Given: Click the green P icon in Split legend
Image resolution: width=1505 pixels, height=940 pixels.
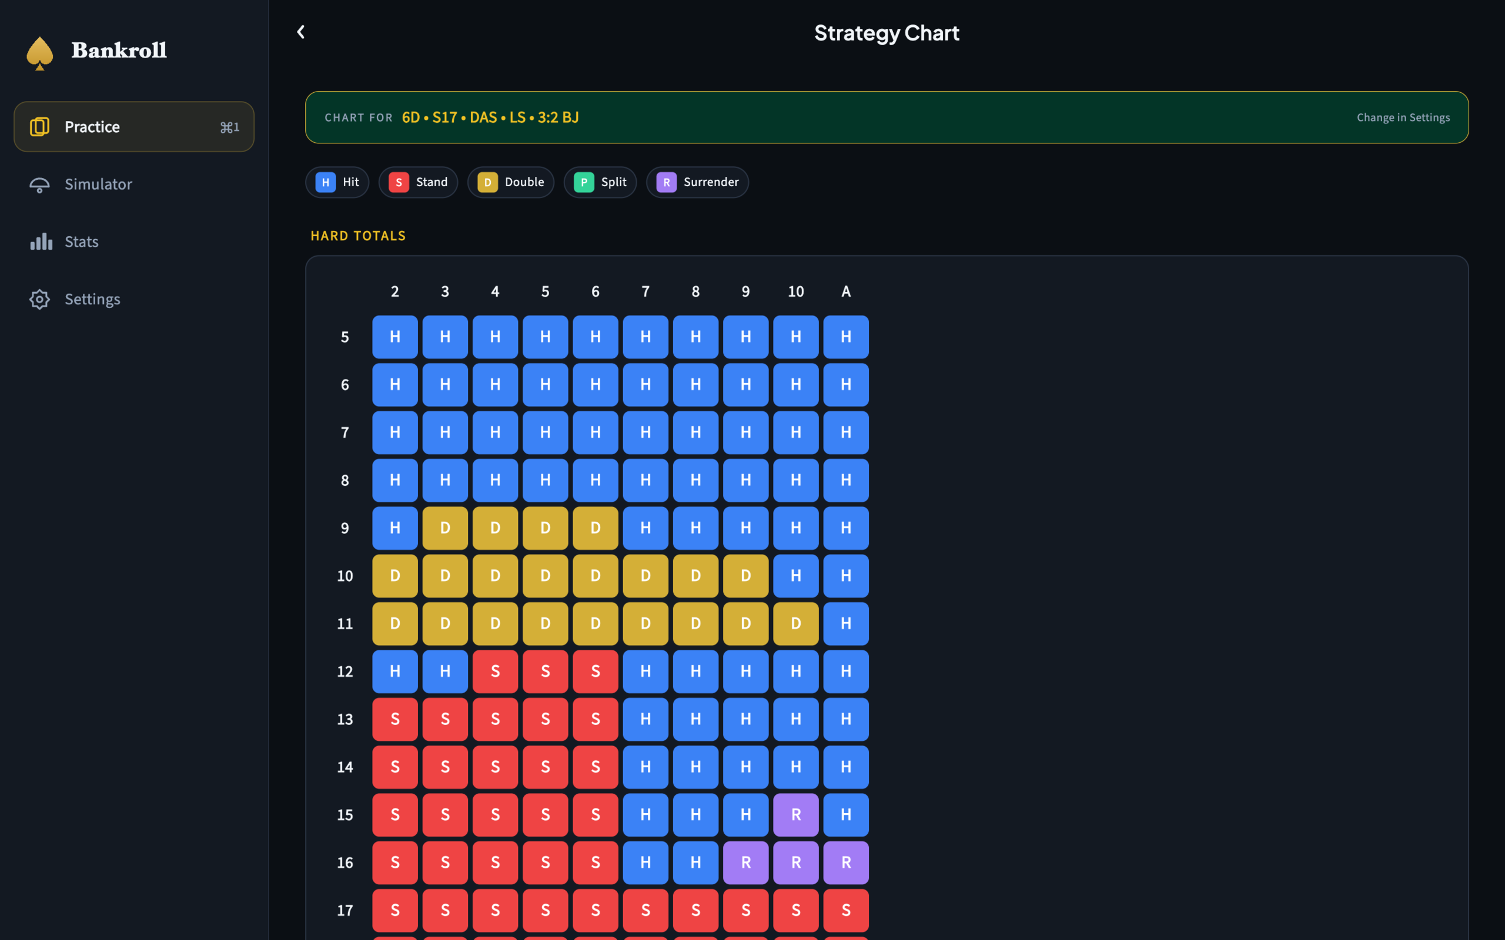Looking at the screenshot, I should [x=584, y=182].
